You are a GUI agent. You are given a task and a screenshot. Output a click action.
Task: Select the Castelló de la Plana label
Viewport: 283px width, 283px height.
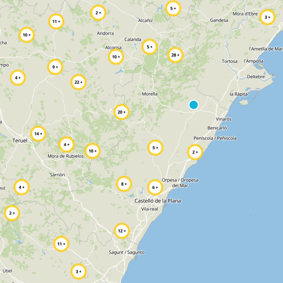tap(158, 201)
